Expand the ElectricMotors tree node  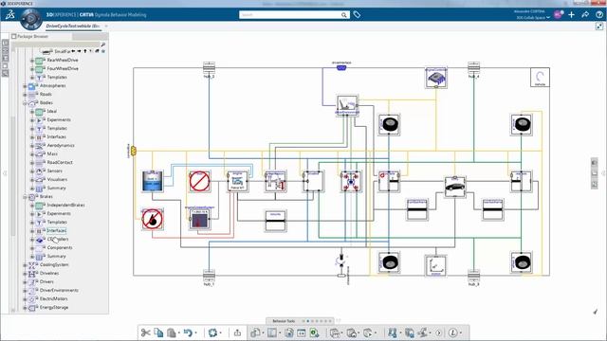pos(26,299)
